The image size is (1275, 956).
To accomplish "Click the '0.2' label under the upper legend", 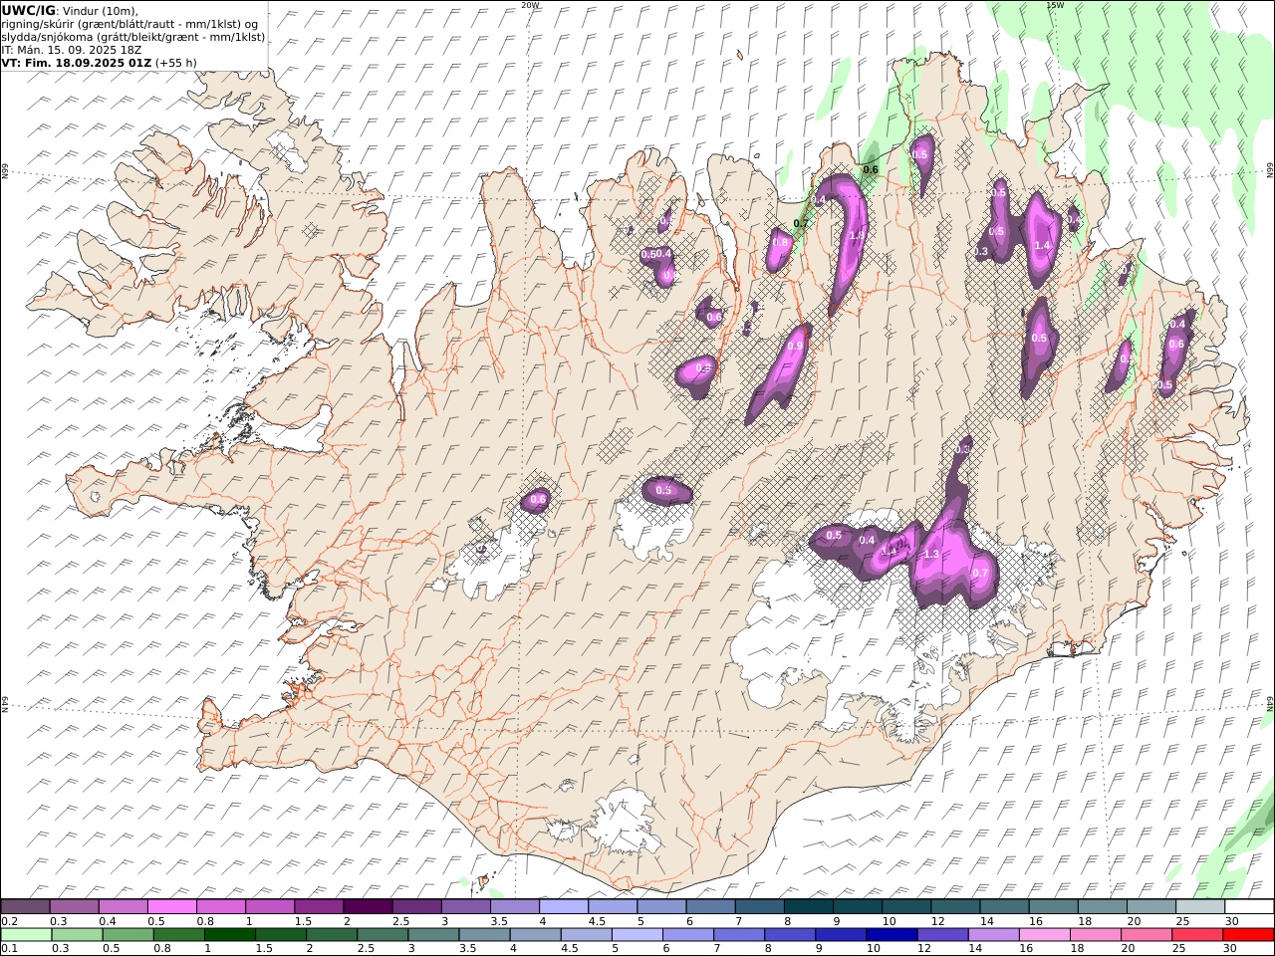I will click(8, 921).
